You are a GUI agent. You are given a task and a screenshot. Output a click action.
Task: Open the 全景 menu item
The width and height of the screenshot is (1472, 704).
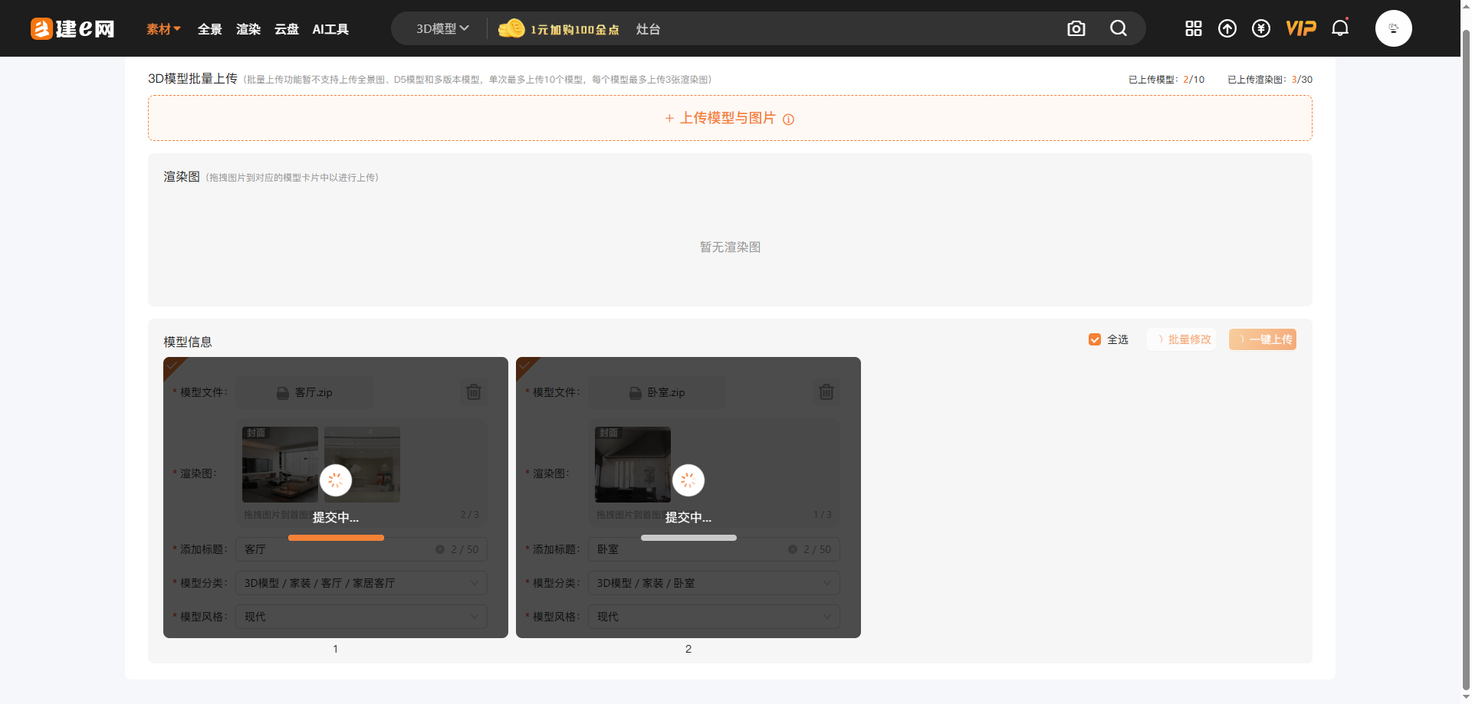point(209,29)
